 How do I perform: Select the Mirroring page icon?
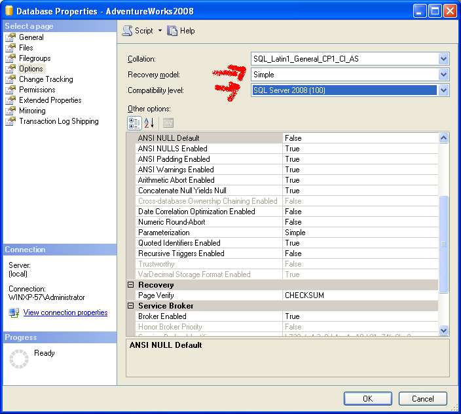pyautogui.click(x=10, y=111)
